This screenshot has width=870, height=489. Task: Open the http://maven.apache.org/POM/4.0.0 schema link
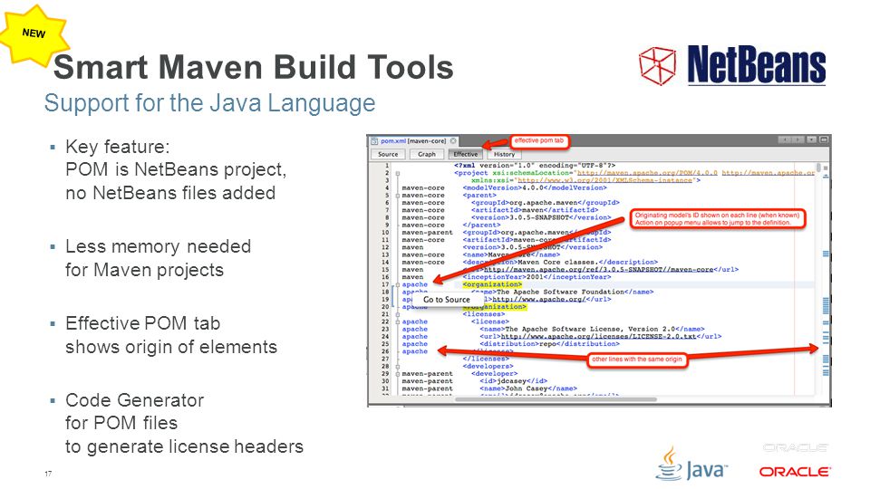(647, 173)
